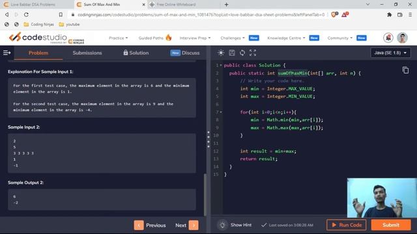417x234 pixels.
Task: Click inside code line 12 'int result'
Action: 268,151
